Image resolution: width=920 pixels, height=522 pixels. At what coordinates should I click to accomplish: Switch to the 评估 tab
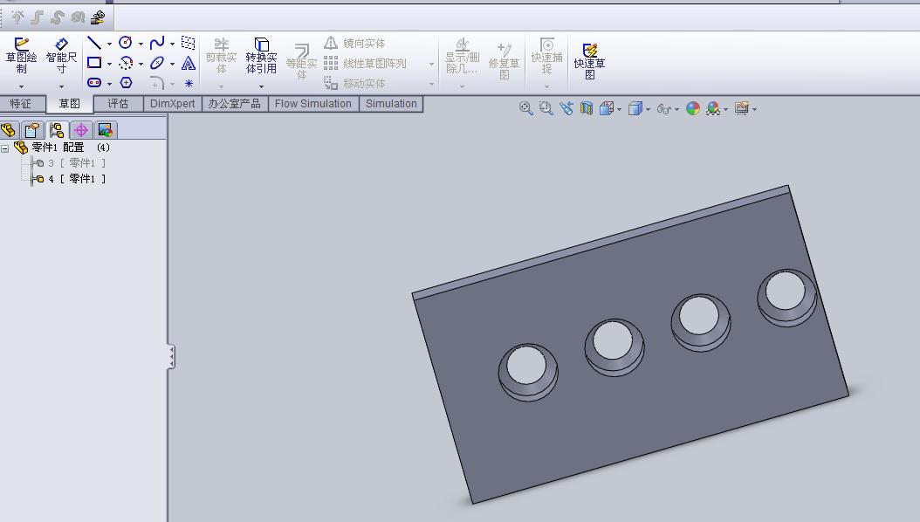coord(118,104)
